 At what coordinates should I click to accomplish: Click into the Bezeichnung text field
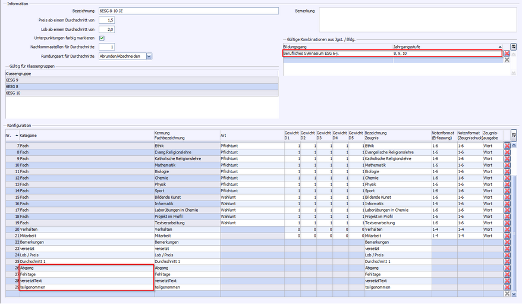point(172,11)
